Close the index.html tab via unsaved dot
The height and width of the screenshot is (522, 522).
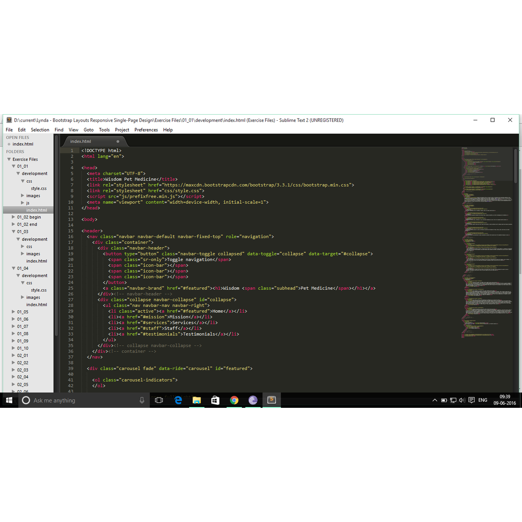click(118, 142)
